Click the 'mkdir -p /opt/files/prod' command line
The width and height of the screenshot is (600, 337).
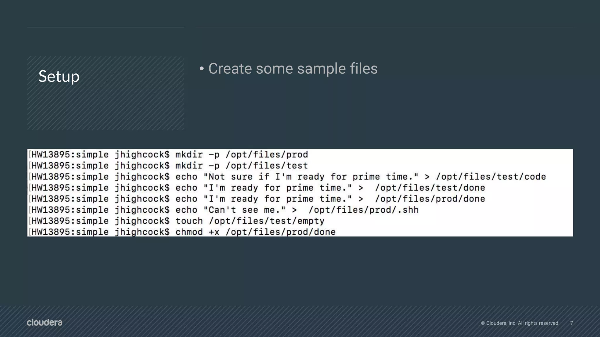tap(168, 154)
